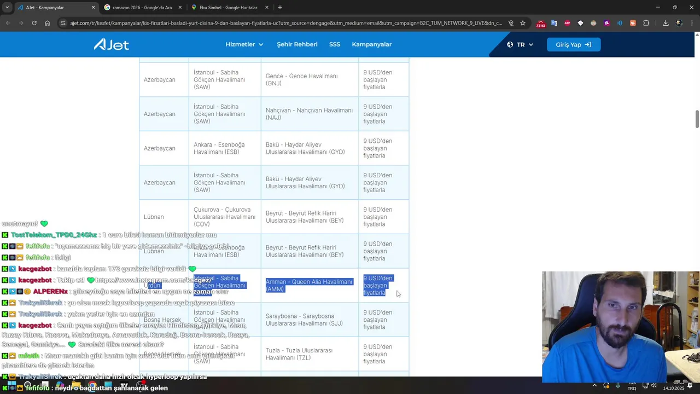Click Saraybosna Havalimanı (SJJ) cell
700x394 pixels.
310,320
